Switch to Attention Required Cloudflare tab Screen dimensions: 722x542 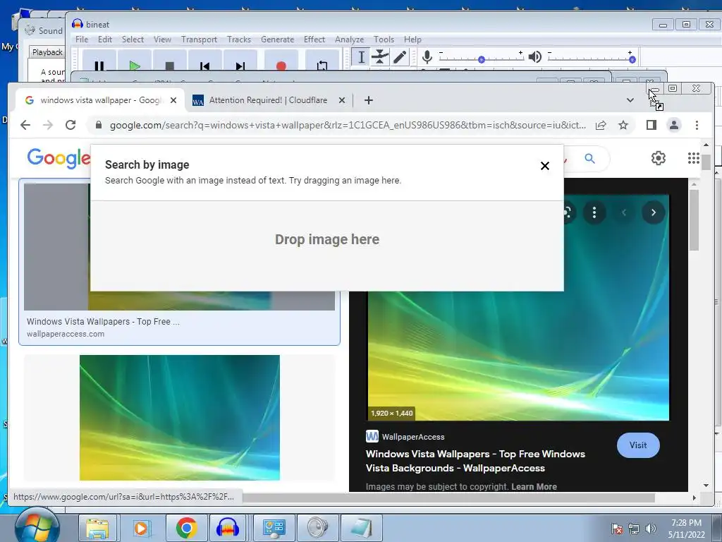[268, 100]
